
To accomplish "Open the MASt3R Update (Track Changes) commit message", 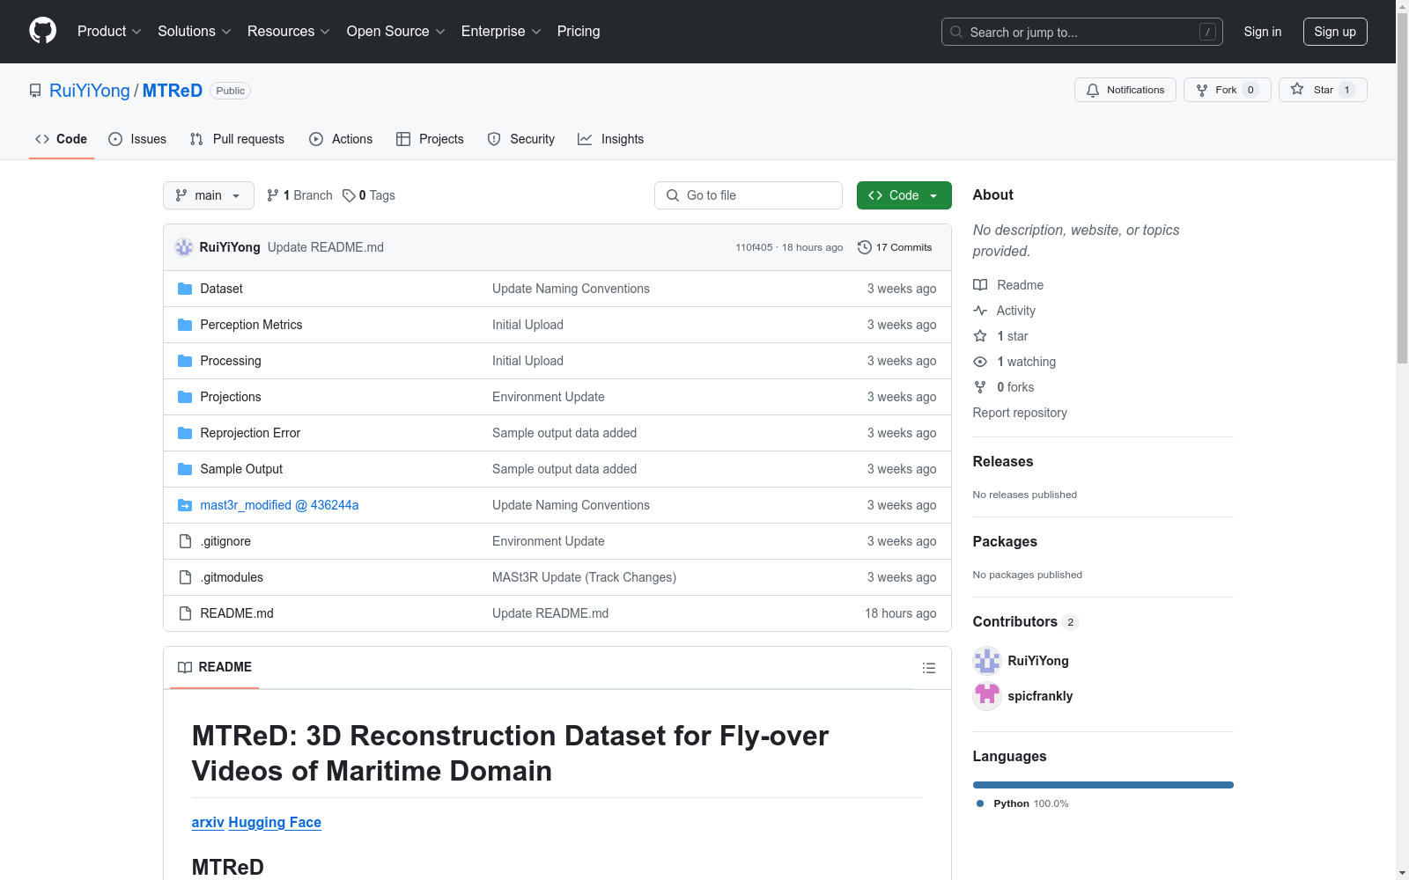I will pyautogui.click(x=584, y=577).
